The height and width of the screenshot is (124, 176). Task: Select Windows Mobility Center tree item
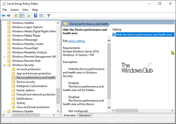click(28, 44)
